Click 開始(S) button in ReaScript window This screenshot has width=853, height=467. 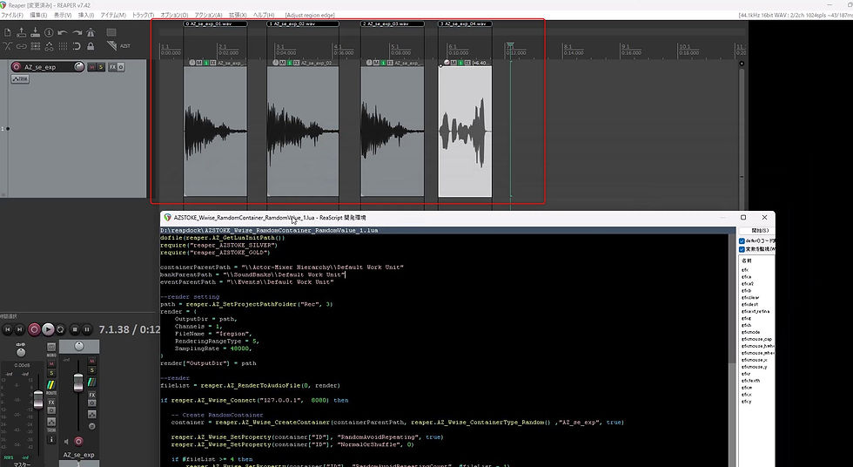tap(759, 231)
